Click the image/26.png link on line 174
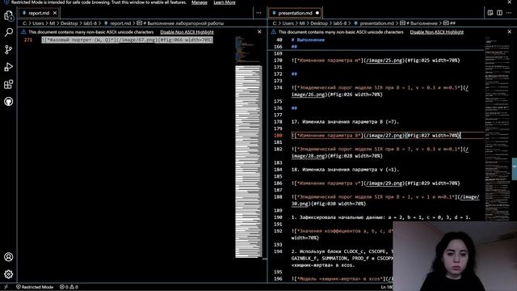Image resolution: width=517 pixels, height=291 pixels. point(308,95)
